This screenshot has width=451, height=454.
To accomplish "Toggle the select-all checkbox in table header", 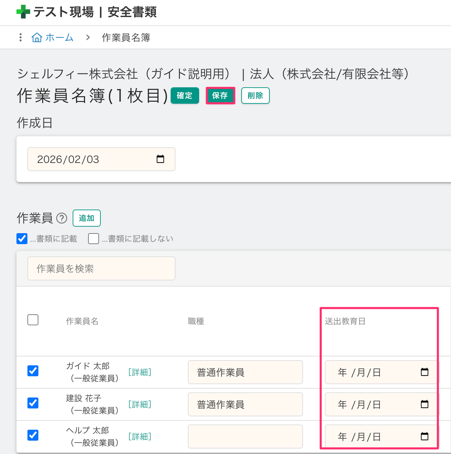I will [33, 320].
